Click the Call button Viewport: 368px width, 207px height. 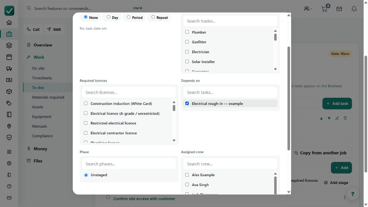coord(33,29)
